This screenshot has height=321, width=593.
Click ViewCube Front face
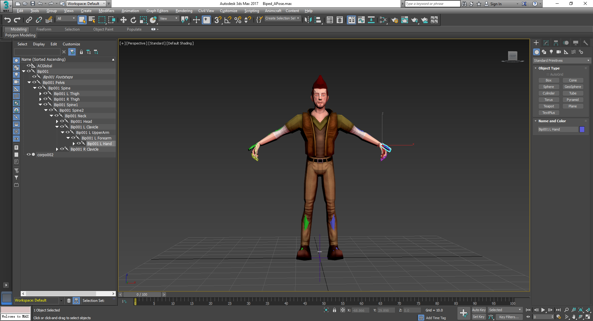[513, 56]
